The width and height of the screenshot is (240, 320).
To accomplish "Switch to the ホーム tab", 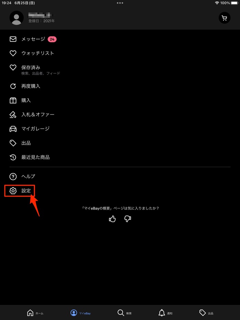I will (35, 313).
